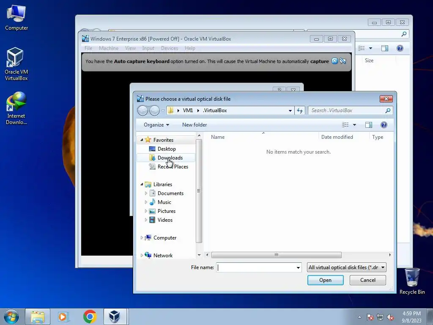
Task: Open Windows Explorer from taskbar
Action: point(38,317)
